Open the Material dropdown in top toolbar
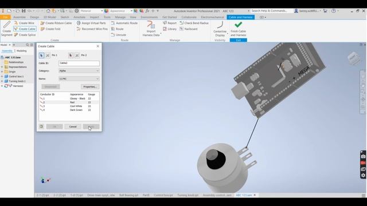367x206 pixels. coord(91,11)
